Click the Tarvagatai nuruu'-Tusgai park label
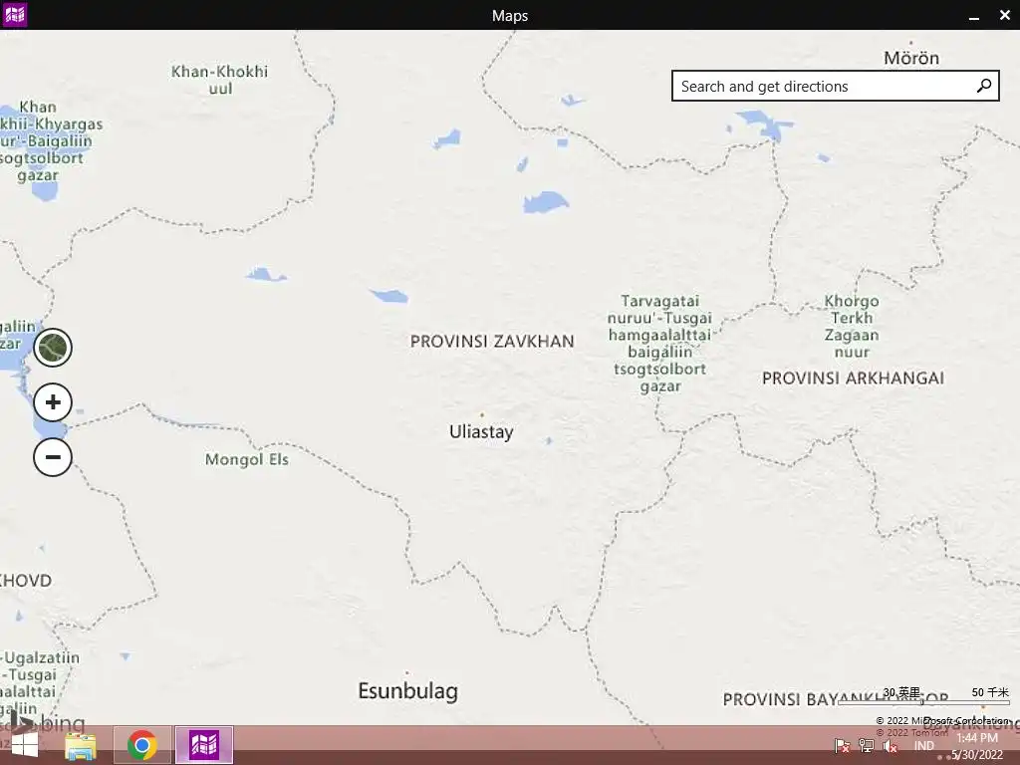Image resolution: width=1020 pixels, height=765 pixels. click(659, 344)
